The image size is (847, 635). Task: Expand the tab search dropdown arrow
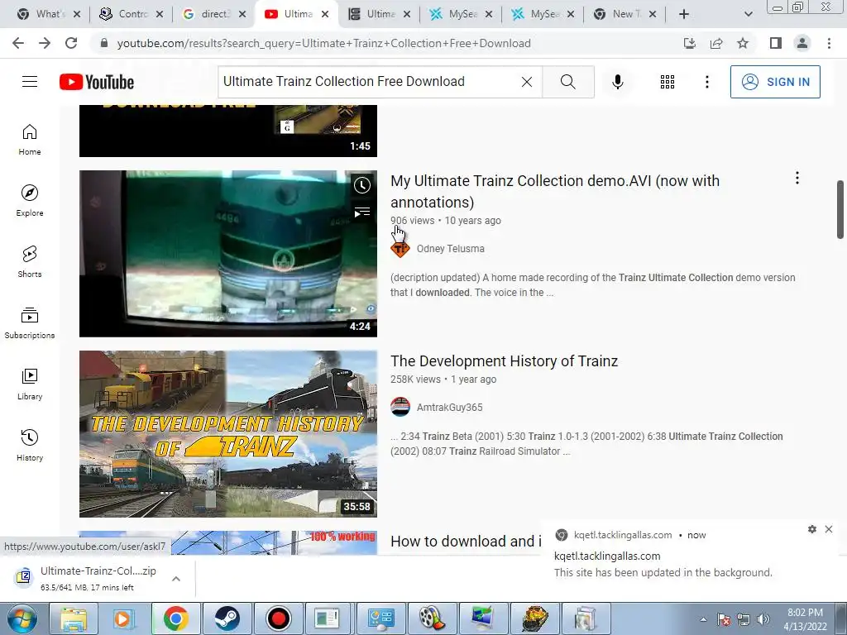click(748, 15)
